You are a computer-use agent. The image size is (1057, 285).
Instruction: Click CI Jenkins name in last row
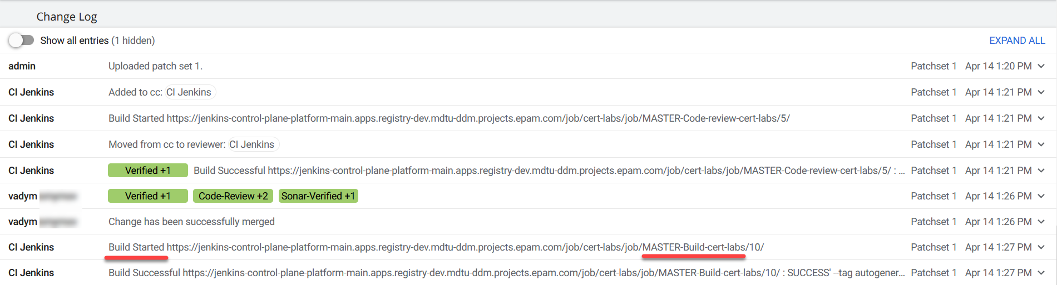[x=31, y=273]
